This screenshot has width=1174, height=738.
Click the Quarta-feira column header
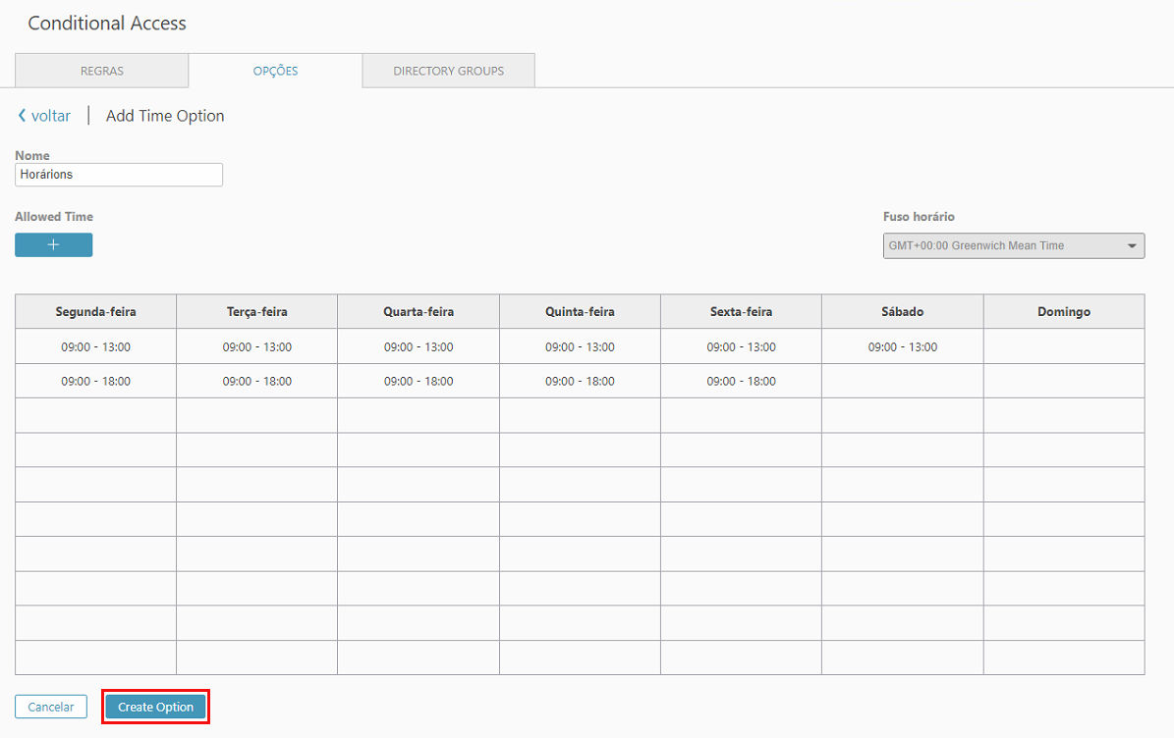point(419,312)
